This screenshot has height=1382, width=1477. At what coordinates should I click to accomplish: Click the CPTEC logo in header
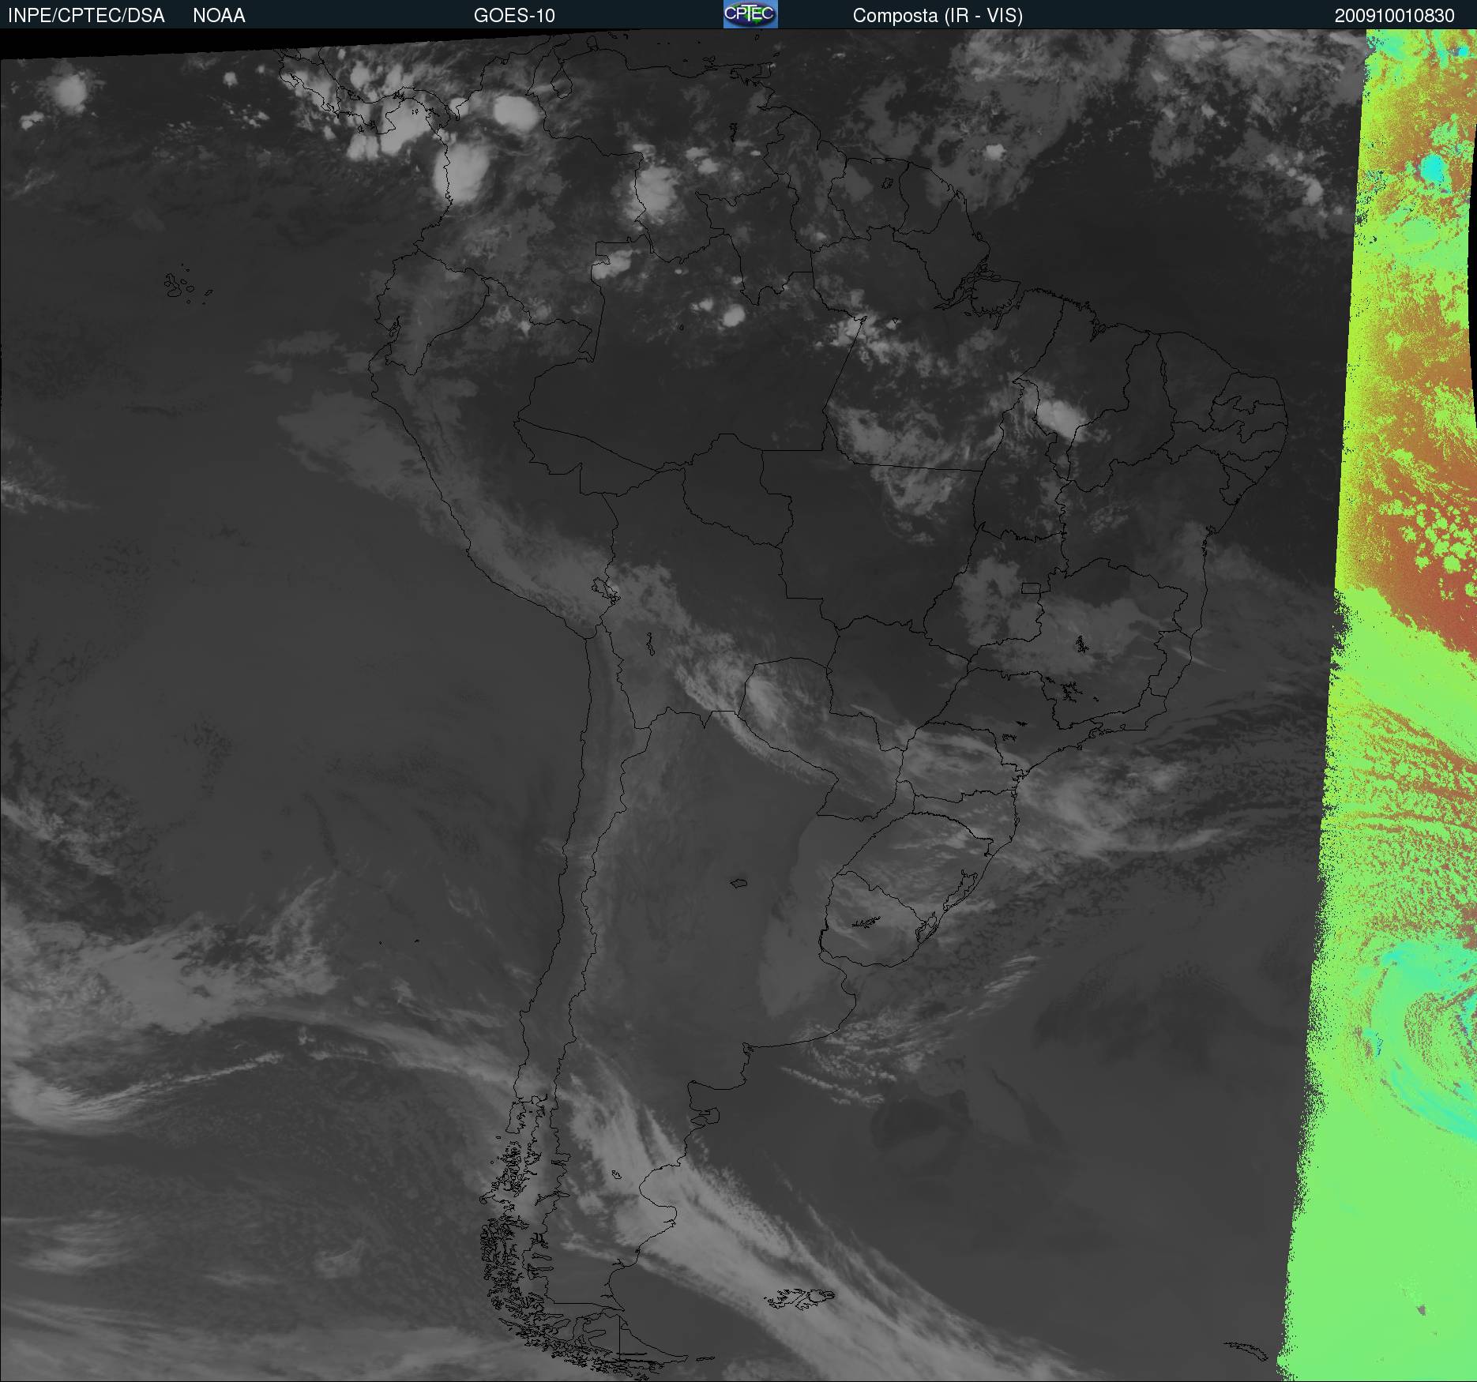tap(750, 14)
